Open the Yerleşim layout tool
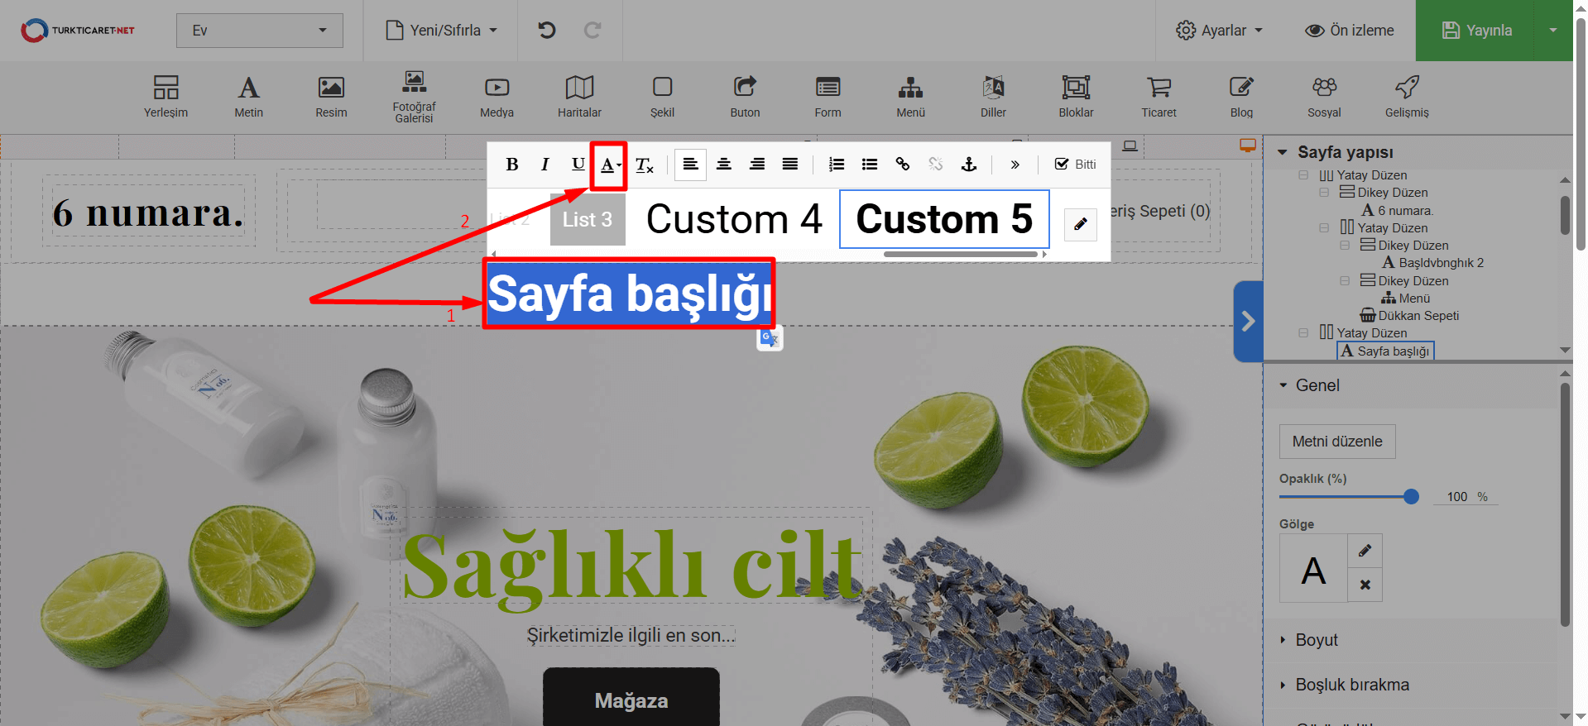Image resolution: width=1588 pixels, height=726 pixels. [166, 97]
